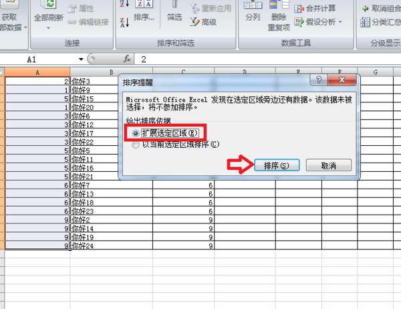Click cell containing 你好7

tap(111, 185)
